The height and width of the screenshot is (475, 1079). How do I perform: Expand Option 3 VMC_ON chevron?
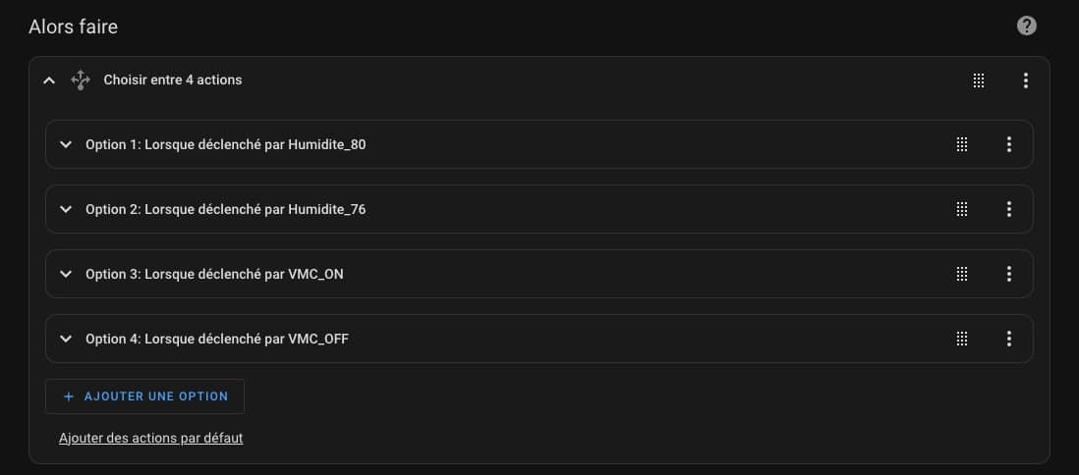click(x=66, y=274)
